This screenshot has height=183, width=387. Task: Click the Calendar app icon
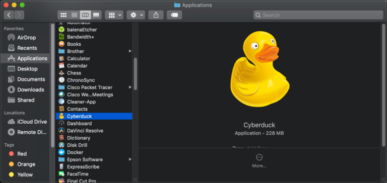pyautogui.click(x=61, y=66)
